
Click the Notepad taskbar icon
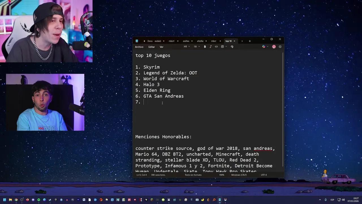tap(220, 200)
